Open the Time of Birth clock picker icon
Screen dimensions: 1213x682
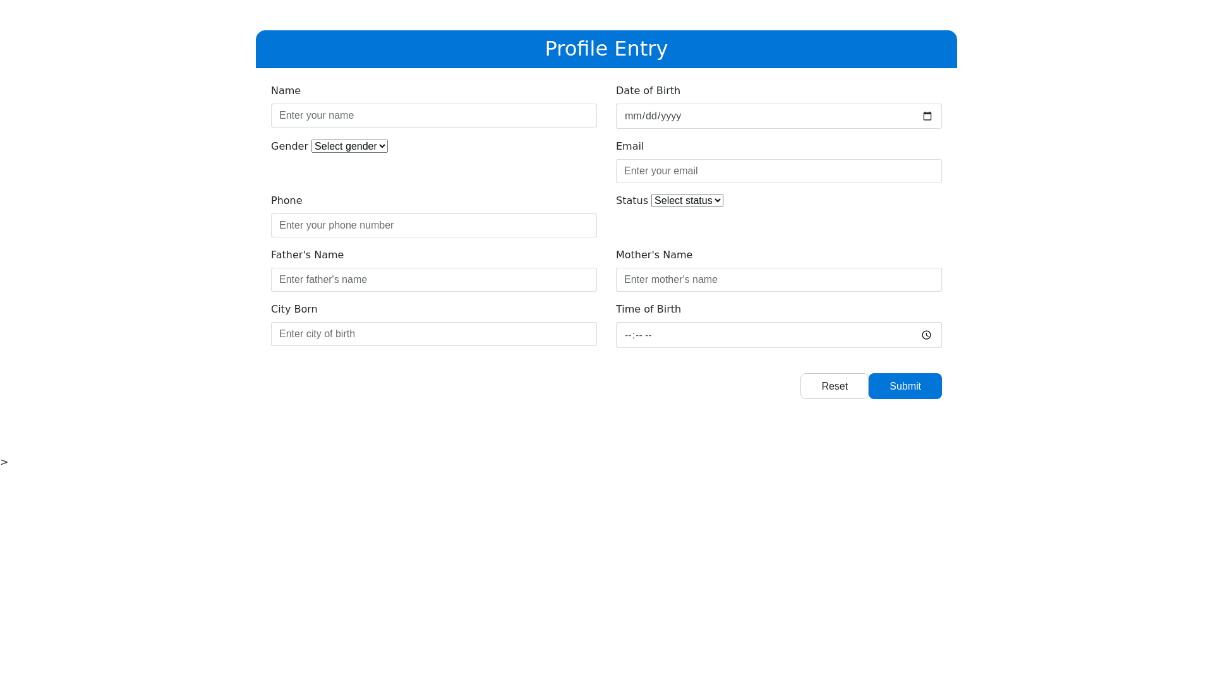(926, 335)
